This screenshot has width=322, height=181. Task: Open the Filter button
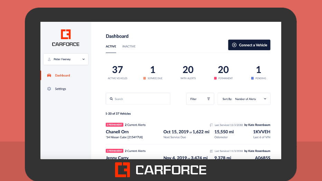tap(200, 99)
